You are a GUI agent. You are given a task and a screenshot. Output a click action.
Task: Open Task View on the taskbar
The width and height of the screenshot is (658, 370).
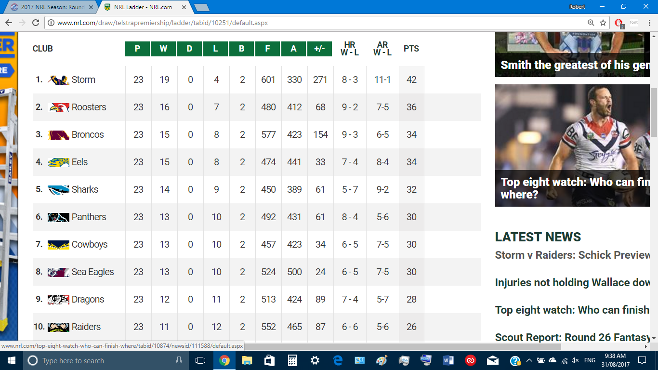(x=200, y=360)
